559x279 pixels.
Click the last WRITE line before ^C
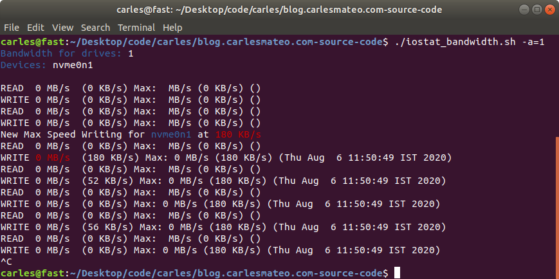[x=221, y=250]
